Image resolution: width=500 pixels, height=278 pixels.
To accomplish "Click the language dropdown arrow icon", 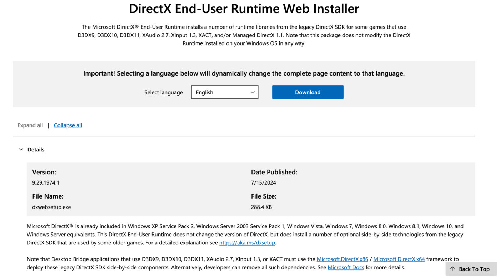I will pyautogui.click(x=252, y=92).
